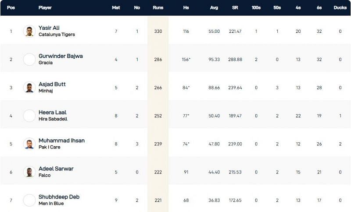Image resolution: width=351 pixels, height=212 pixels.
Task: Click the 6s column header
Action: pos(319,8)
